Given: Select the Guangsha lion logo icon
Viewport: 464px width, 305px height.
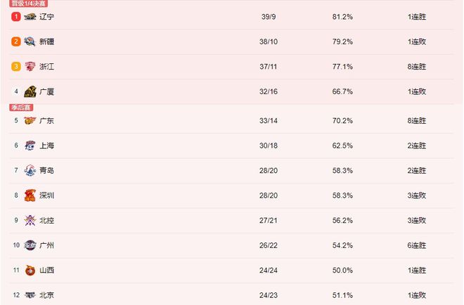Looking at the screenshot, I should [30, 91].
